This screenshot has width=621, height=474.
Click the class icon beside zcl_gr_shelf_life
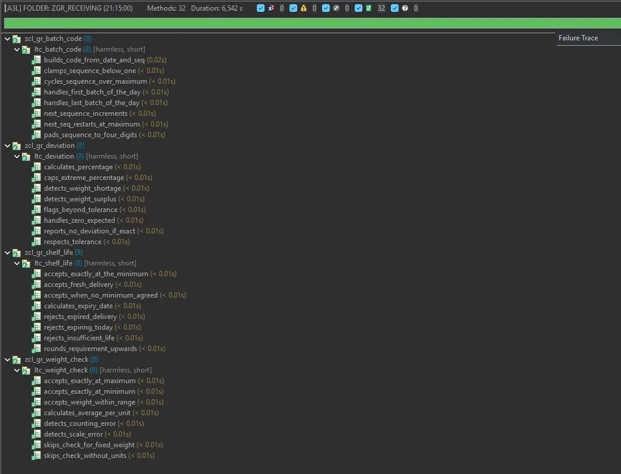coord(17,252)
